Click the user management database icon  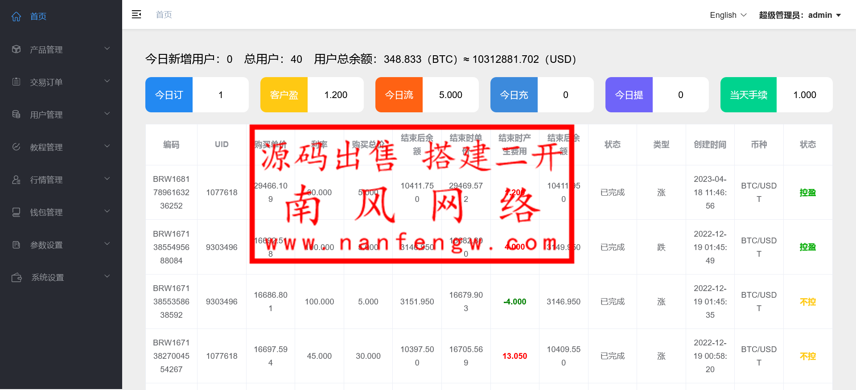(x=16, y=115)
